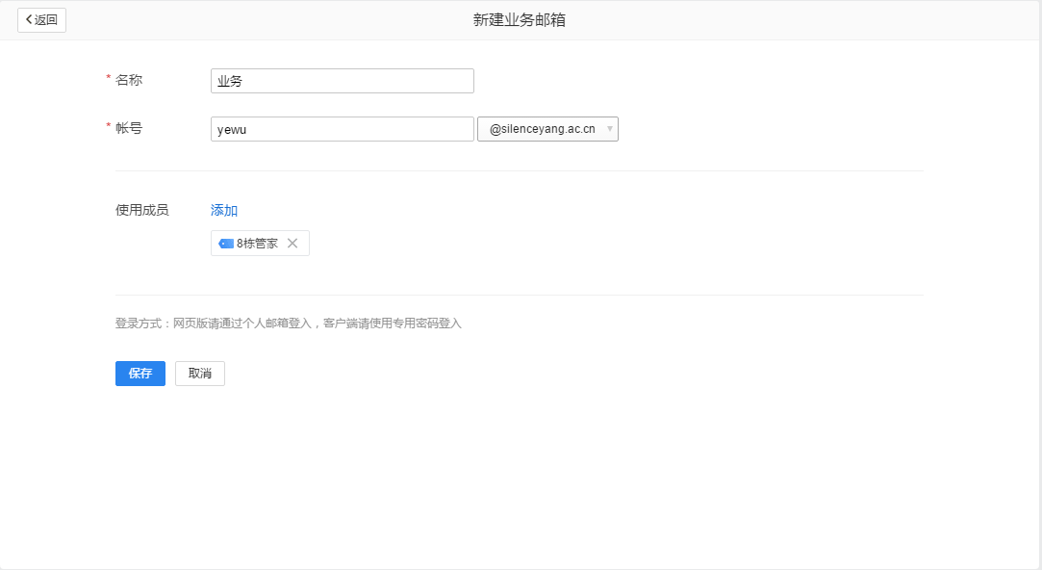
Task: Click the red asterisk beside 名称 label
Action: pyautogui.click(x=108, y=75)
